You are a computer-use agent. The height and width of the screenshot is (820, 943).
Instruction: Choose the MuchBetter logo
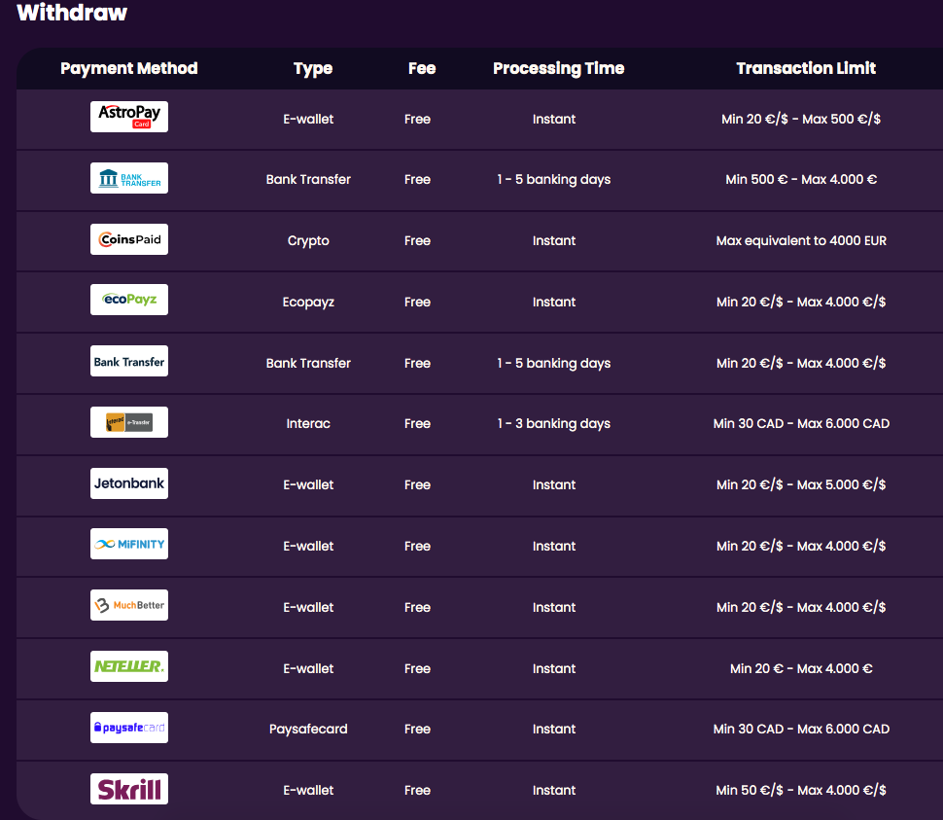(129, 606)
